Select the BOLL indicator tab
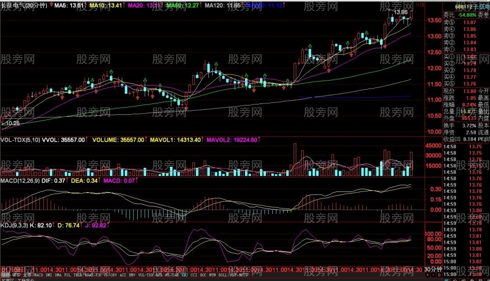The image size is (490, 281). pyautogui.click(x=223, y=275)
